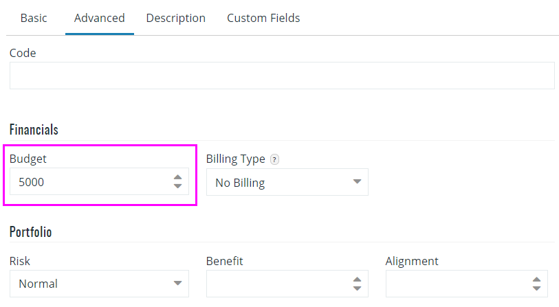Viewport: 559px width, 307px height.
Task: Open the Risk dropdown showing Normal
Action: tap(99, 284)
